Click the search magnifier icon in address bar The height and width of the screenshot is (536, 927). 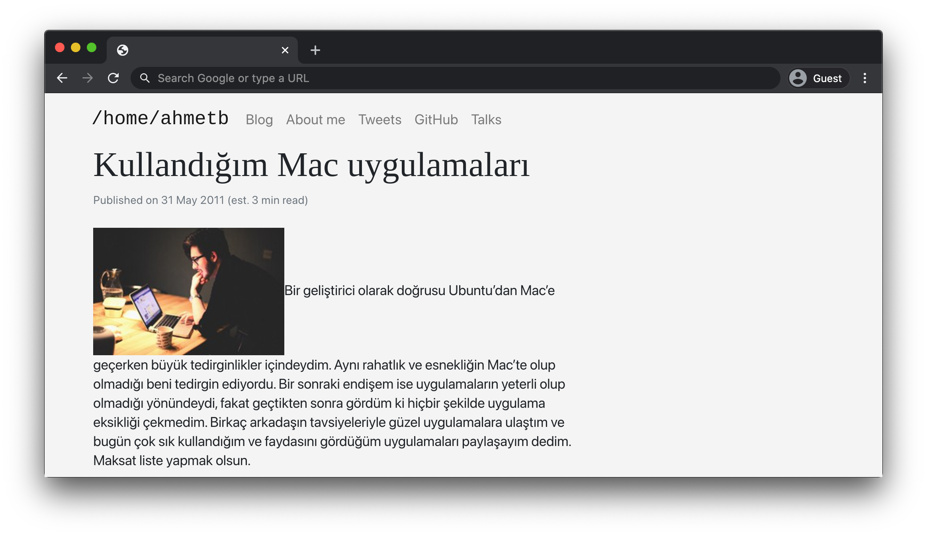click(x=145, y=78)
